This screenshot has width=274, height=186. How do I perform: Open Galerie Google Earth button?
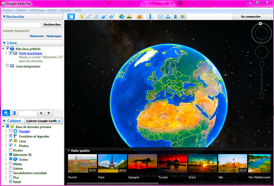43,121
